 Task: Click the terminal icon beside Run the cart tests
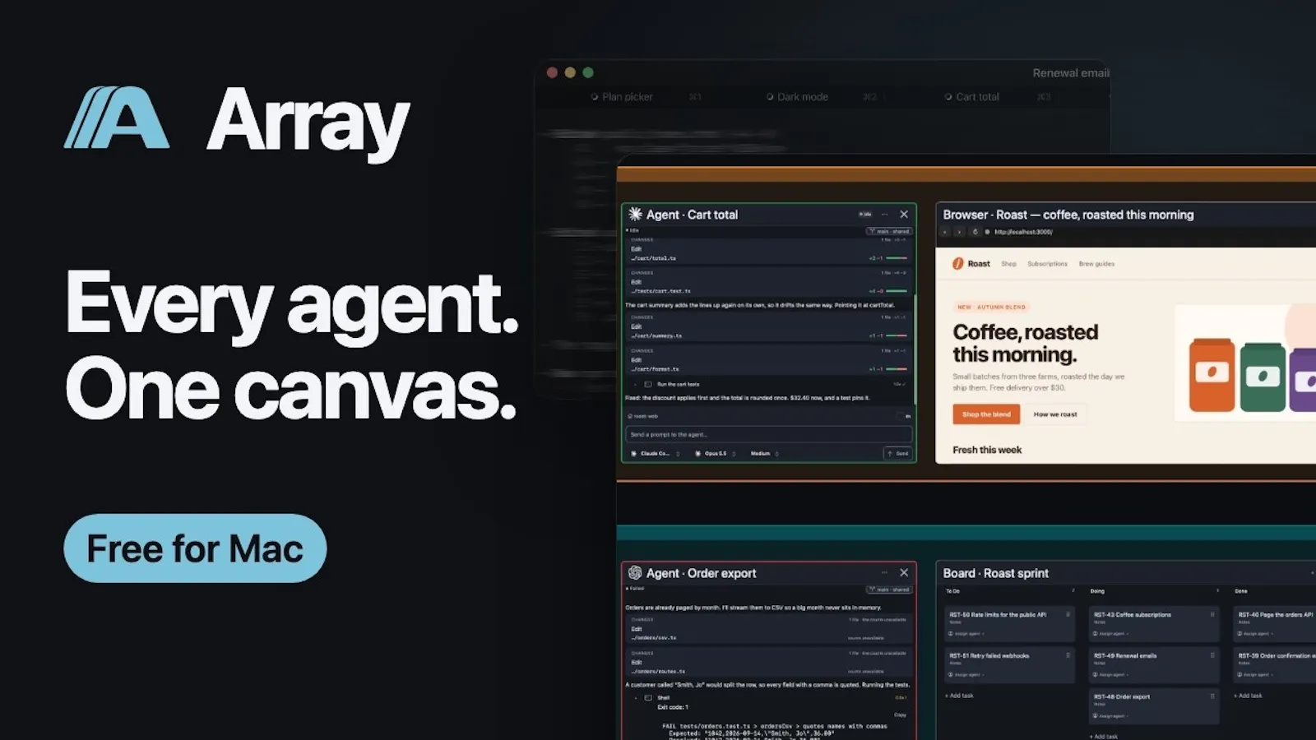pyautogui.click(x=648, y=384)
